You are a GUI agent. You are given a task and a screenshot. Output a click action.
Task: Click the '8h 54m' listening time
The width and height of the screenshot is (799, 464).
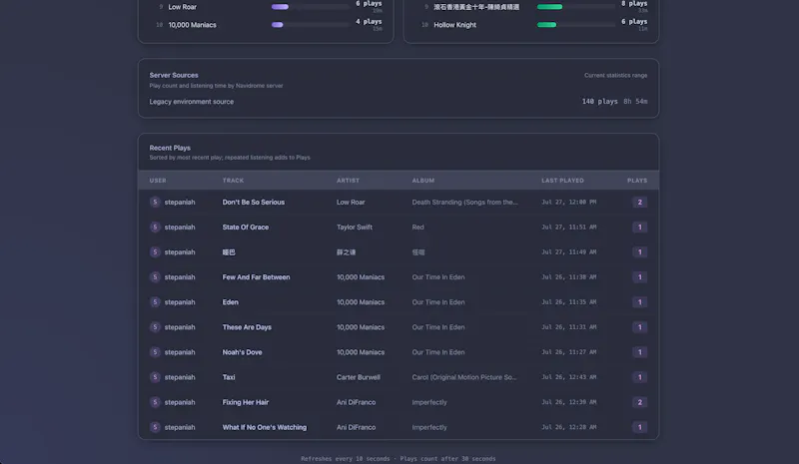point(635,102)
